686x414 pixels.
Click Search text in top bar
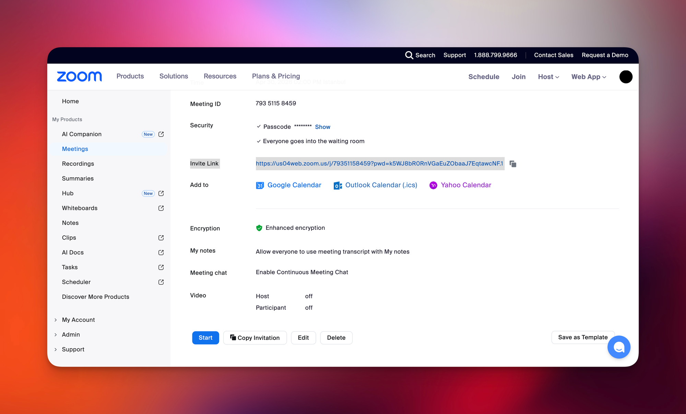pos(425,55)
